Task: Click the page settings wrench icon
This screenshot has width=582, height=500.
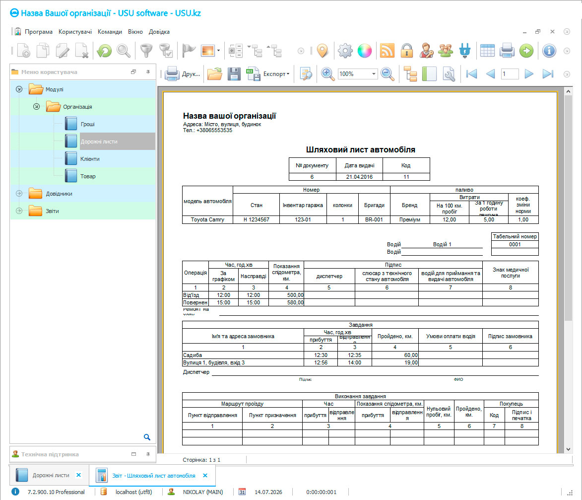Action: [449, 74]
